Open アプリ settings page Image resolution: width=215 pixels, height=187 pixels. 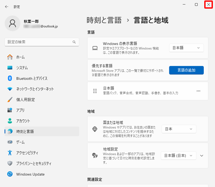42,110
